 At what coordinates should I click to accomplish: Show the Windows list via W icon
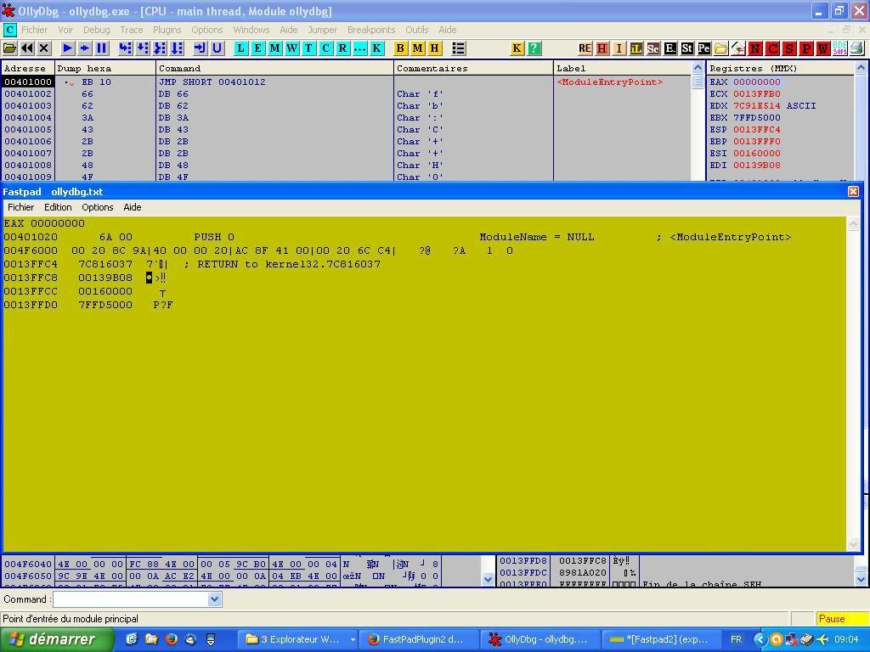click(x=292, y=48)
